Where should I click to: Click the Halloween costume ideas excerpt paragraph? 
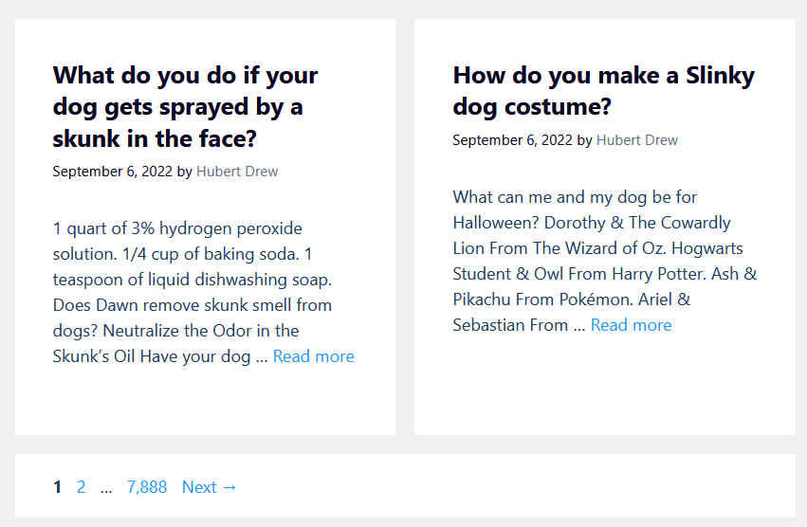pyautogui.click(x=605, y=261)
